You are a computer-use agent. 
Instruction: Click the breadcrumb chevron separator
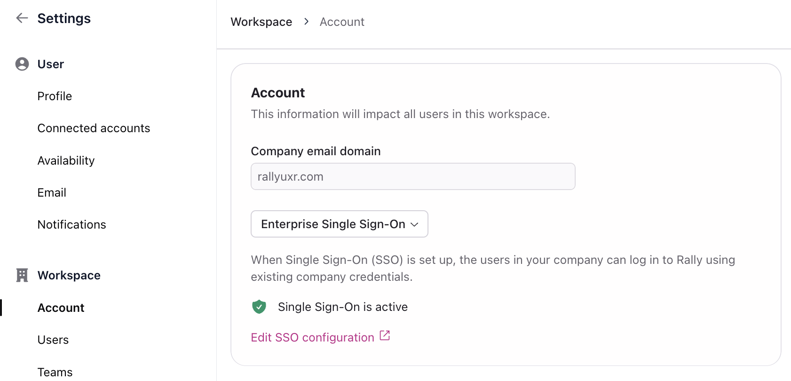coord(306,22)
